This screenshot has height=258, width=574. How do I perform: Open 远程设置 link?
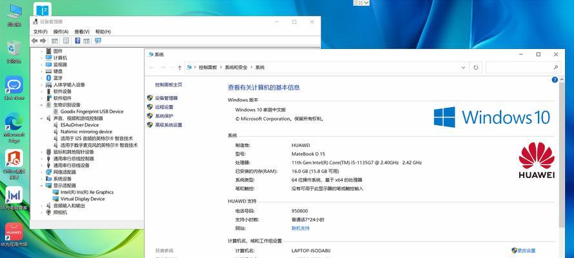(x=164, y=107)
